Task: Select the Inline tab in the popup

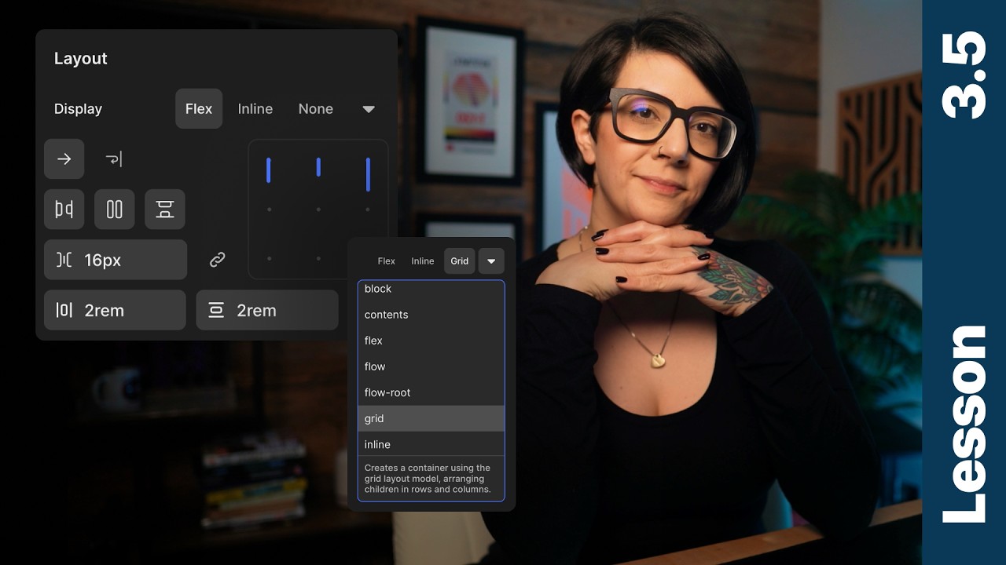Action: click(422, 261)
